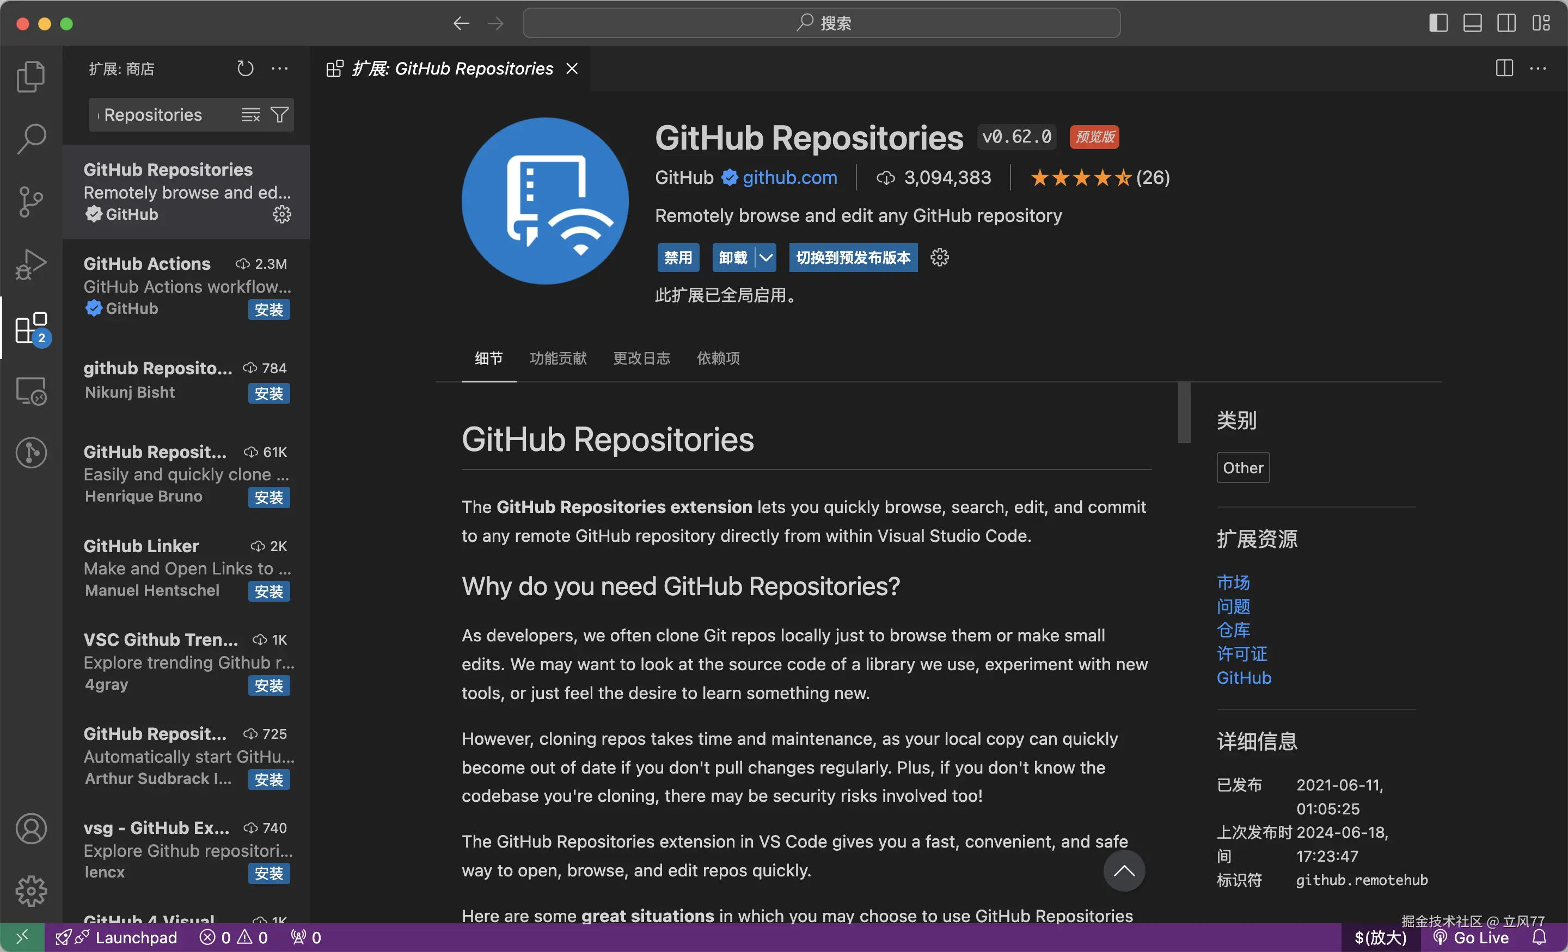
Task: Go forward with the navigation arrow
Action: click(495, 23)
